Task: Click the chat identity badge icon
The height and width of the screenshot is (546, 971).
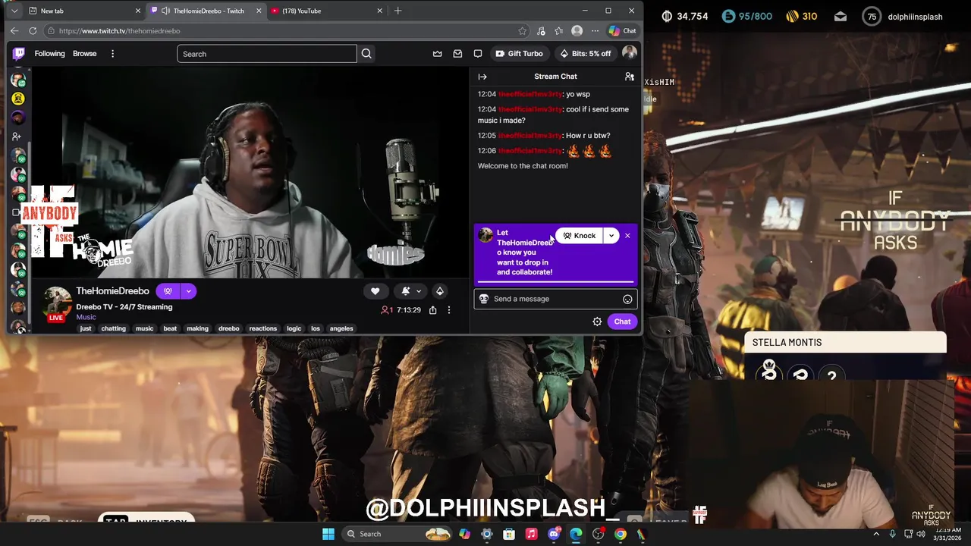Action: tap(484, 299)
